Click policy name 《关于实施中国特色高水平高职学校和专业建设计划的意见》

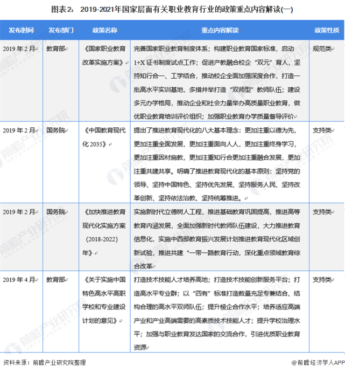pyautogui.click(x=104, y=300)
